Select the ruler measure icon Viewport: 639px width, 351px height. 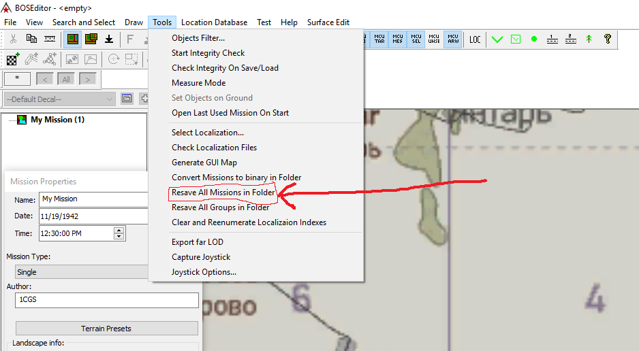click(50, 39)
